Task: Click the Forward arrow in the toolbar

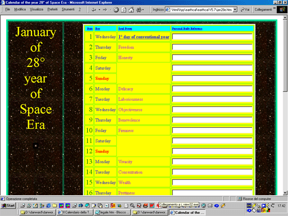Action: pyautogui.click(x=105, y=10)
